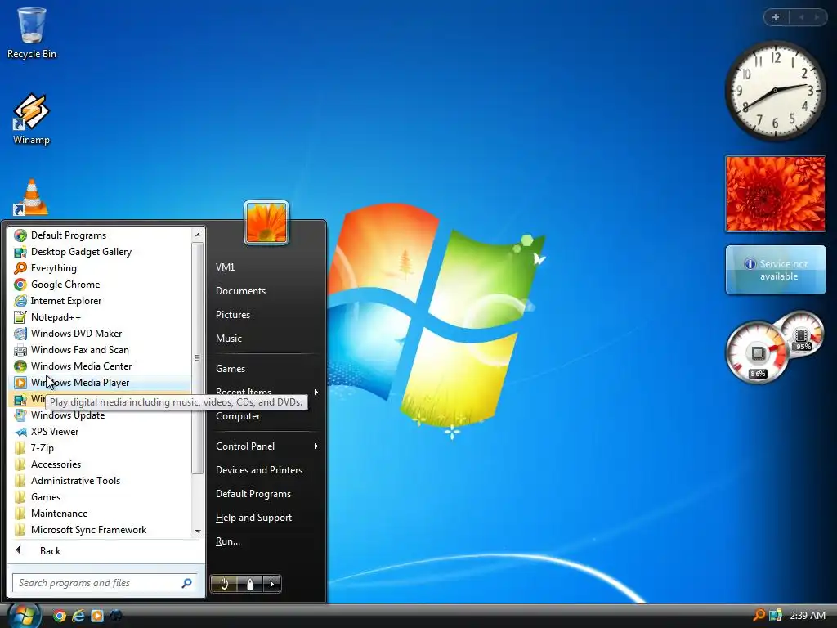Click the Notepad++ icon

(20, 317)
